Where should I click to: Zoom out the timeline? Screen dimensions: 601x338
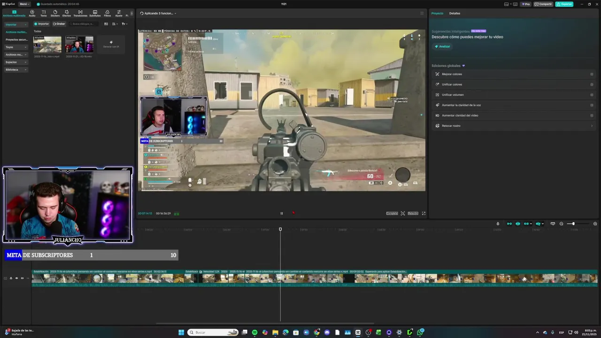tap(561, 223)
